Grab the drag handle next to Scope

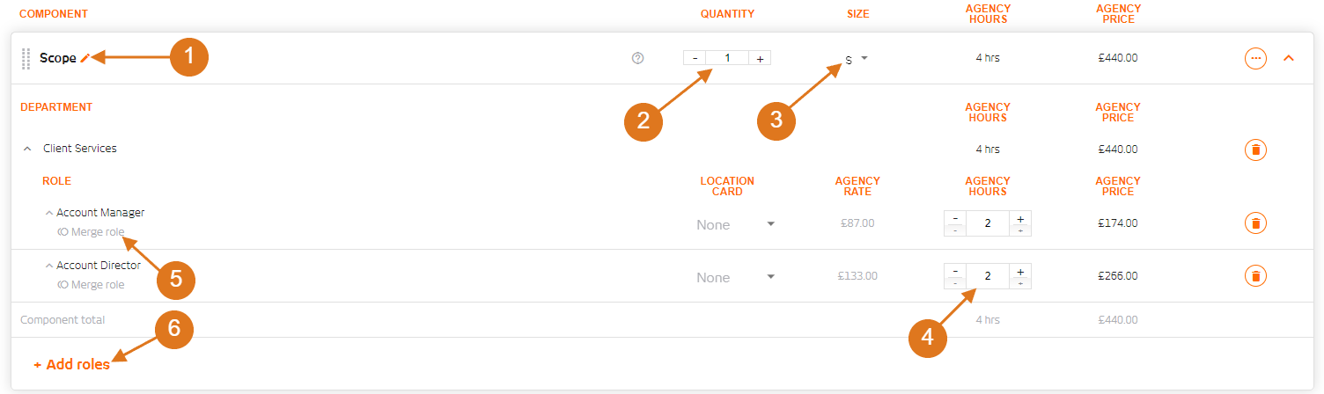click(26, 59)
